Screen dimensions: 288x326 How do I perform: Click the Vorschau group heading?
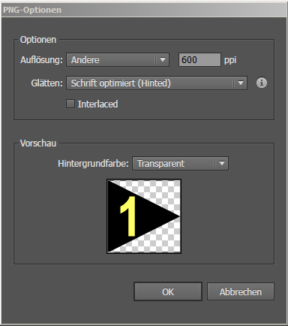click(38, 143)
